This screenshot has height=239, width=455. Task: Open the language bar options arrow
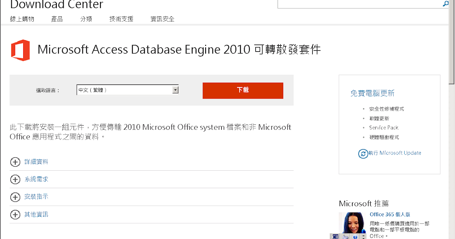point(364,236)
